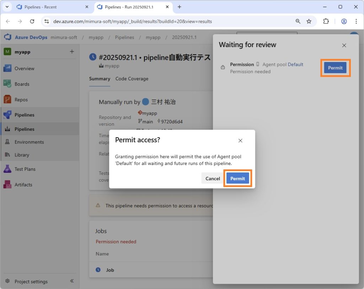
Task: Click Permit button in Waiting for review panel
Action: click(x=335, y=68)
